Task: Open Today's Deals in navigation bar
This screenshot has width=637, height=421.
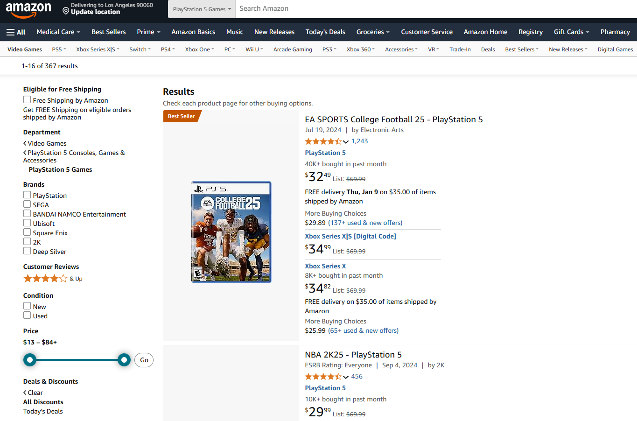Action: point(325,32)
